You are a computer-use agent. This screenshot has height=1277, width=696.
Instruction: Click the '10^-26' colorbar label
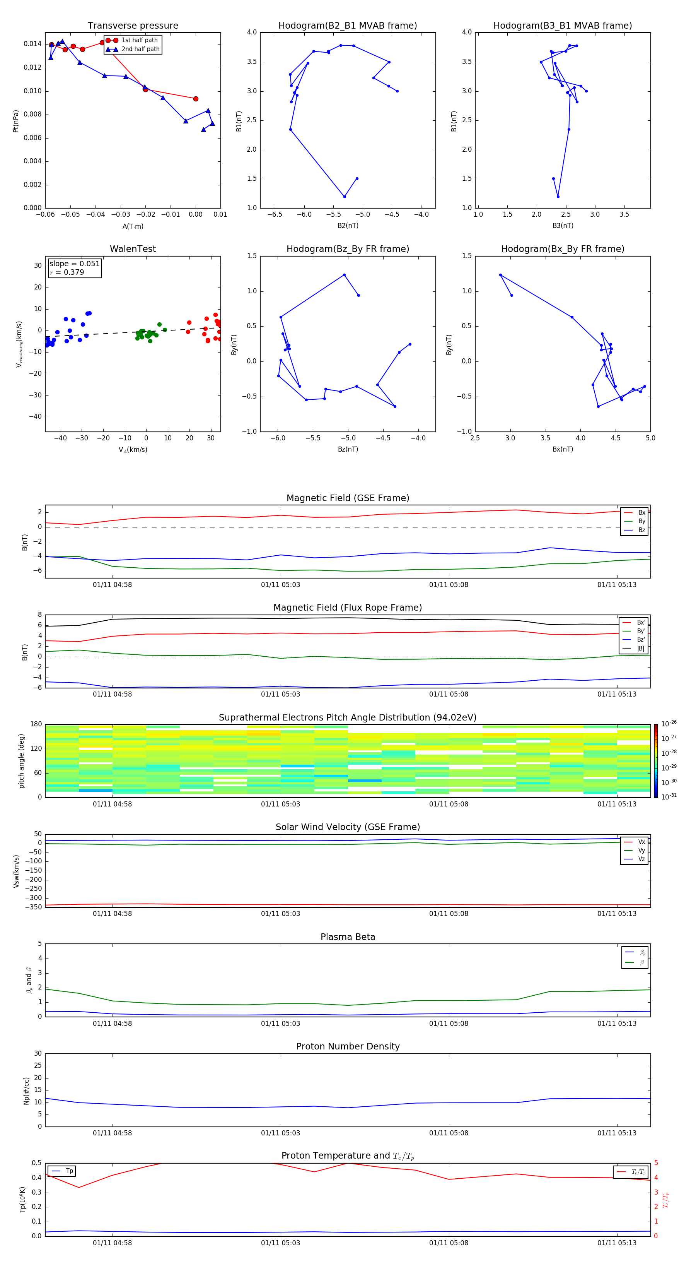pos(669,724)
